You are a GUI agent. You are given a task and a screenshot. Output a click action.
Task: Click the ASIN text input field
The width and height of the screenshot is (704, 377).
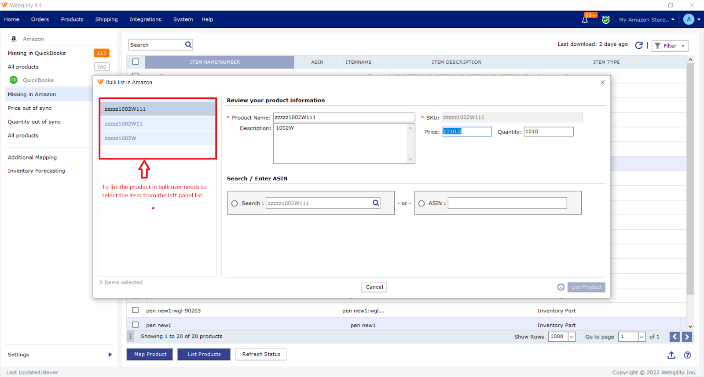pos(507,203)
